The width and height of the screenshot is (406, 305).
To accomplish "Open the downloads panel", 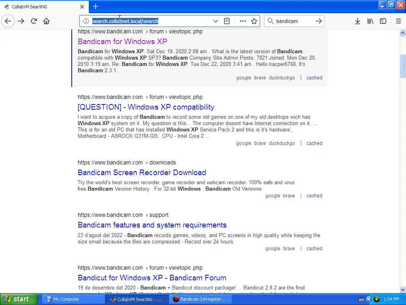I will (x=358, y=21).
